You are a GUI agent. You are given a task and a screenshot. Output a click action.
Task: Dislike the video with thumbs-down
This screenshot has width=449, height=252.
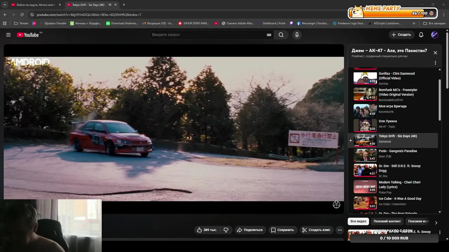(x=226, y=230)
